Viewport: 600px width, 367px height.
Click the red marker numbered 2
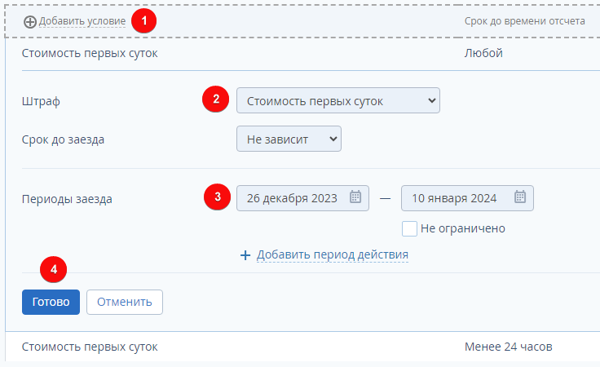(215, 100)
